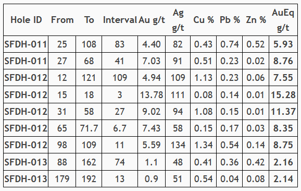Click the To value 71.7 cell

(89, 128)
